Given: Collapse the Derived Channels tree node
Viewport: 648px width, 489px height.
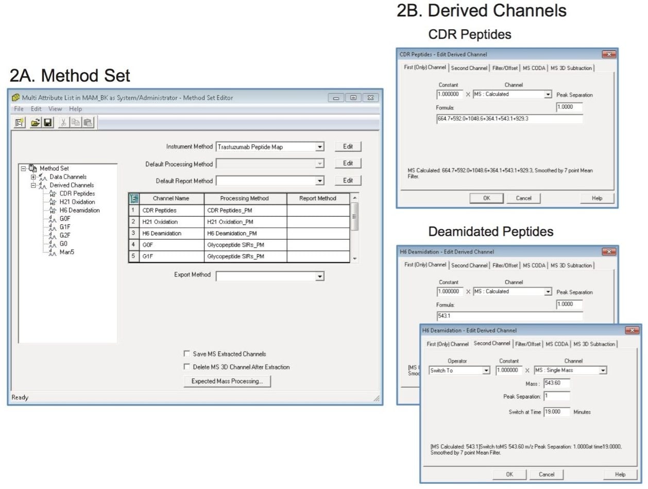Looking at the screenshot, I should click(33, 185).
